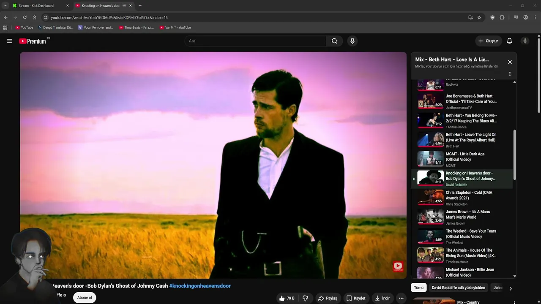Select the 'David Radcliffe adlı yükleyiciden' chip
This screenshot has height=304, width=541.
point(458,288)
